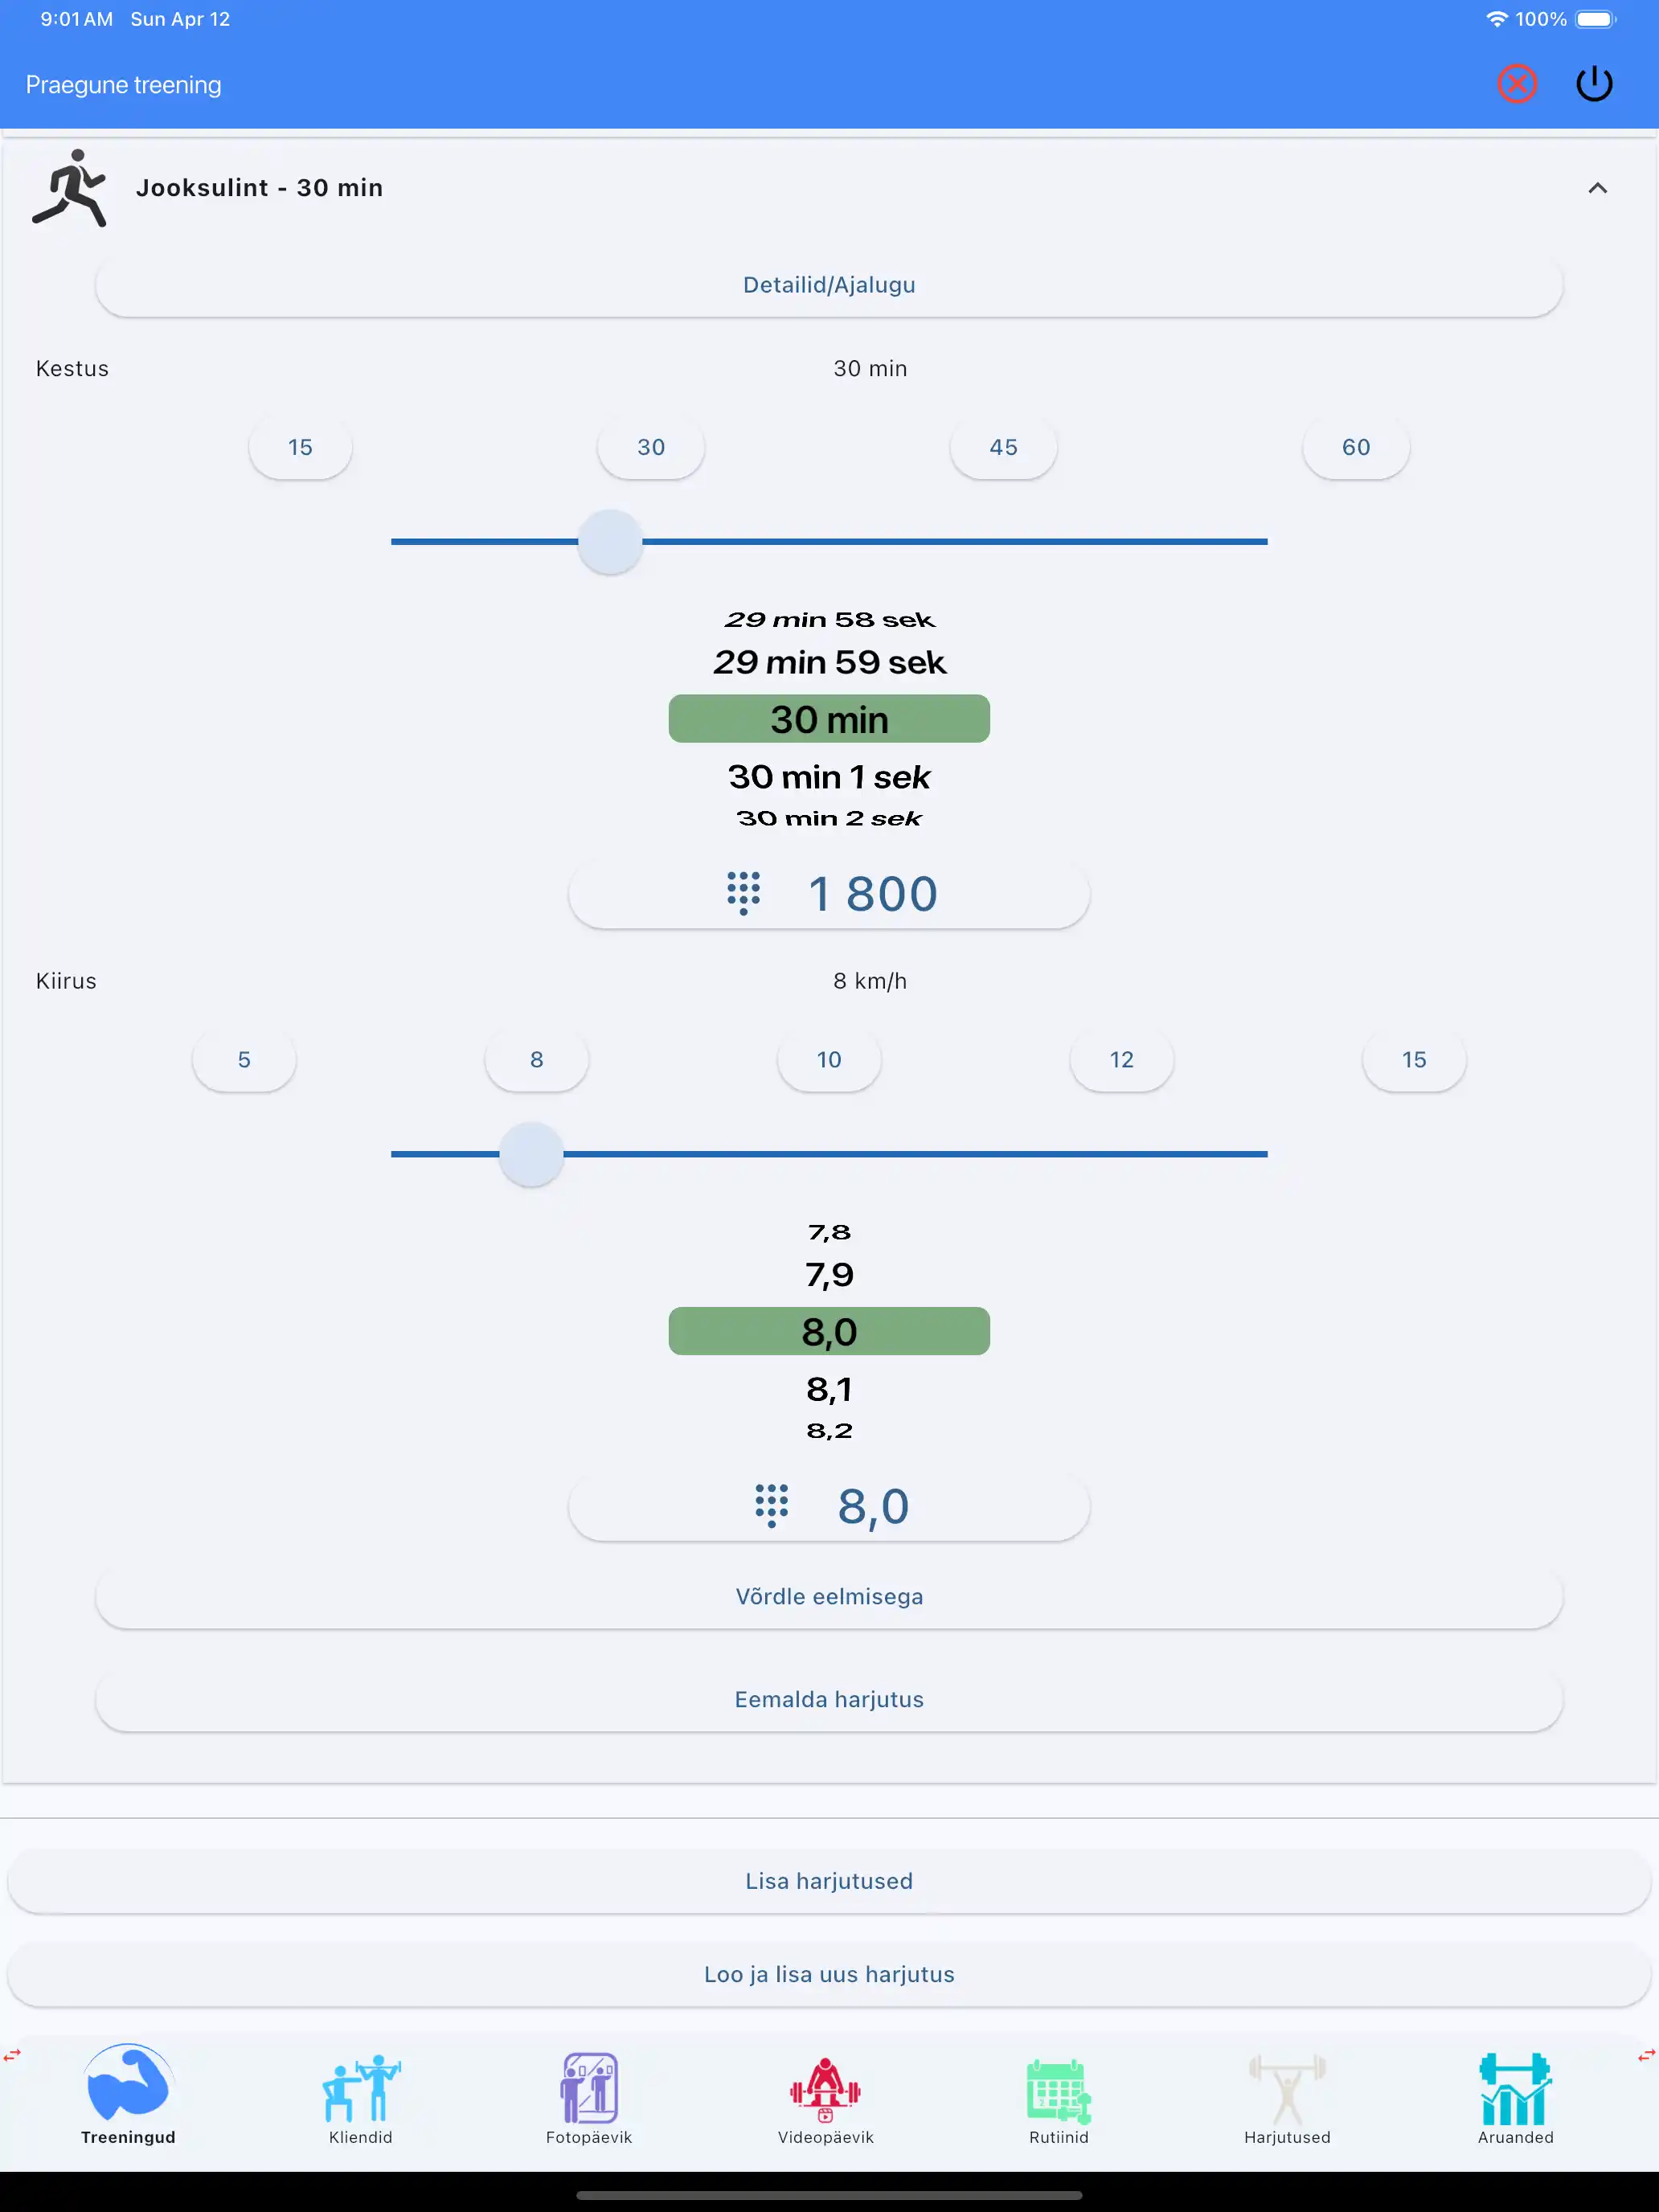Open the Fotopäevik photo diary tab

click(x=589, y=2098)
